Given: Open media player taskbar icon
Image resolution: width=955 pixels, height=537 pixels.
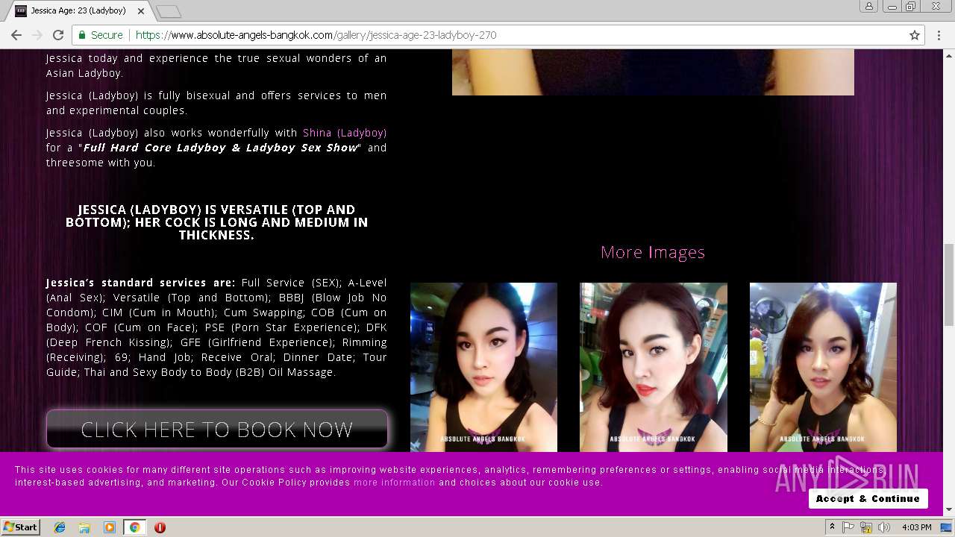Looking at the screenshot, I should pos(110,527).
